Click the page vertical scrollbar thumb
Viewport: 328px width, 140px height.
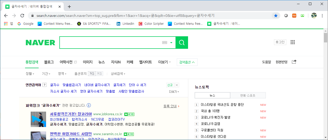[325, 38]
